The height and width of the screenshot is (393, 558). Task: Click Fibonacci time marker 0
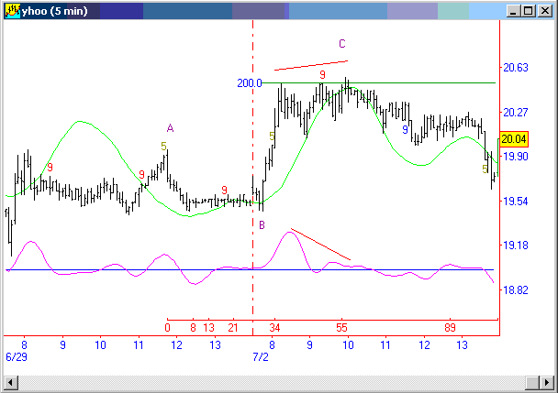pos(168,327)
